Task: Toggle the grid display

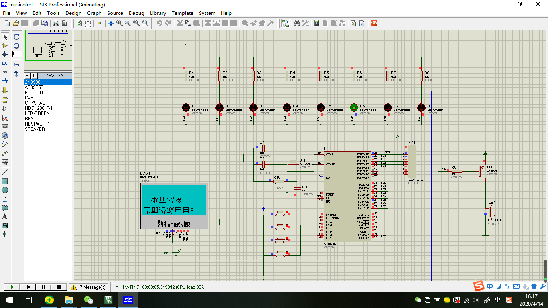Action: point(88,23)
